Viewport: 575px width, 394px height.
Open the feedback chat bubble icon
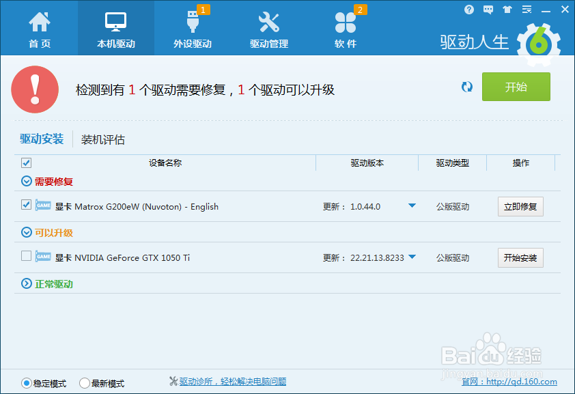[x=488, y=10]
